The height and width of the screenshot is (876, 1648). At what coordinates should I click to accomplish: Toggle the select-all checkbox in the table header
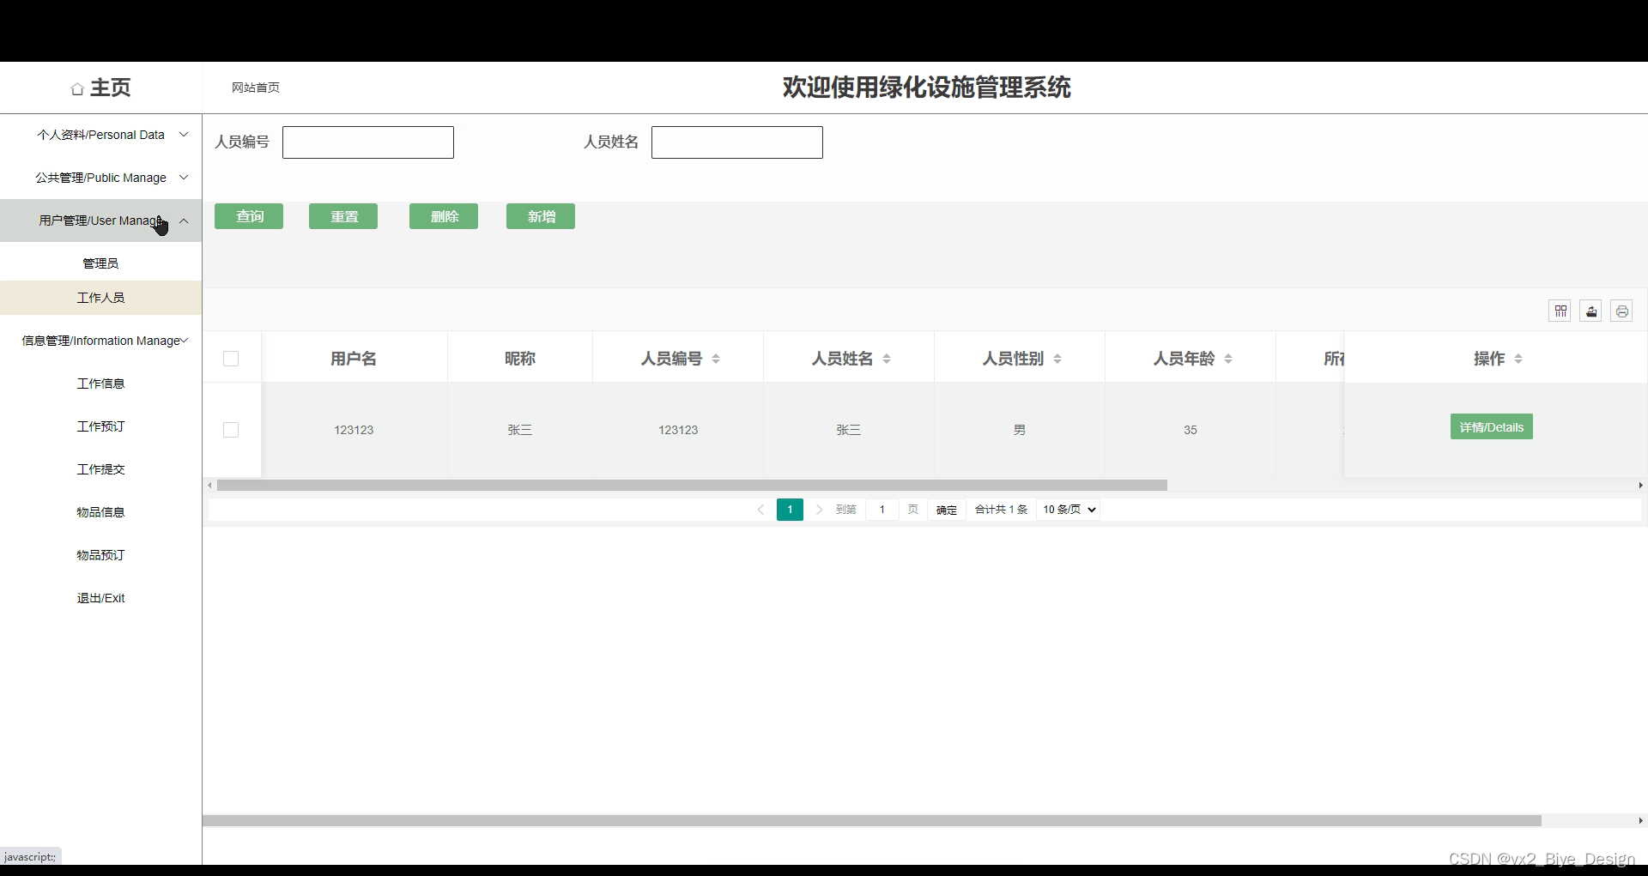(230, 359)
